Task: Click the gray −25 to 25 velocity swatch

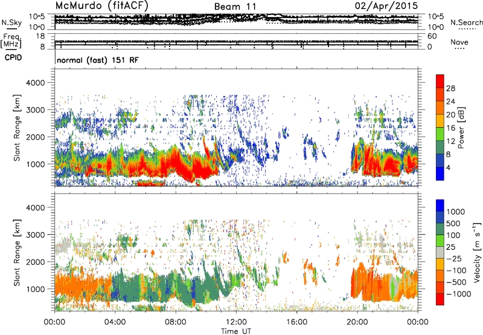Action: pyautogui.click(x=440, y=252)
